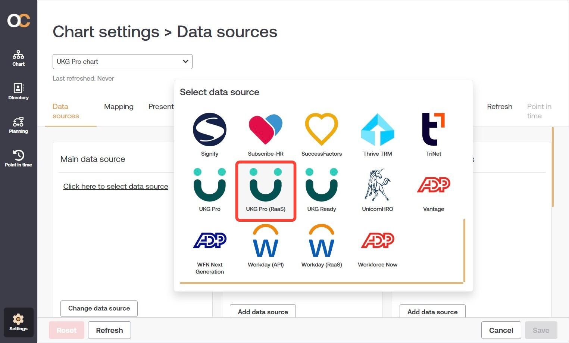
Task: Select Workday (API) data source
Action: pos(266,246)
